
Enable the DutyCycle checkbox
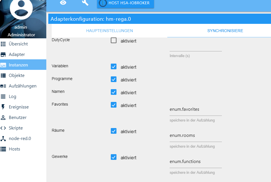pos(114,40)
